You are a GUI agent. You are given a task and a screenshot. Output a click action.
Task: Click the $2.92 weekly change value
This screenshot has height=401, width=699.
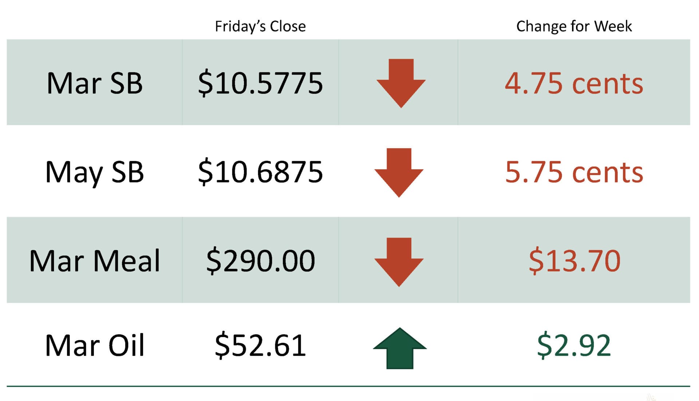574,345
